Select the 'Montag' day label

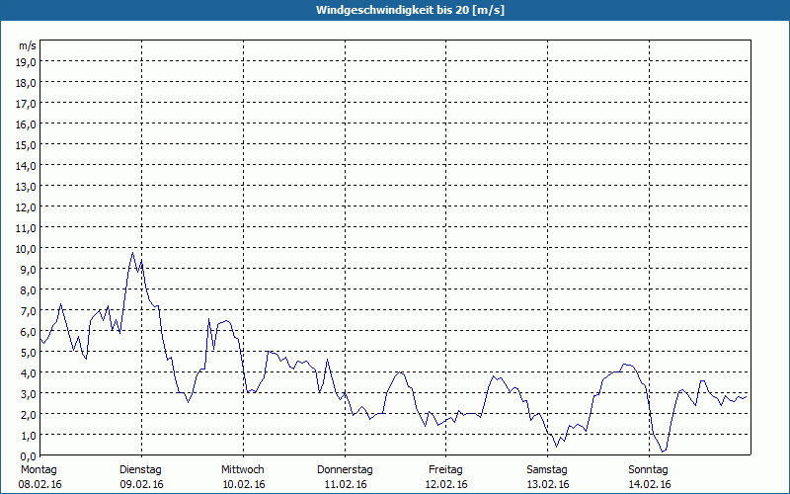(39, 469)
